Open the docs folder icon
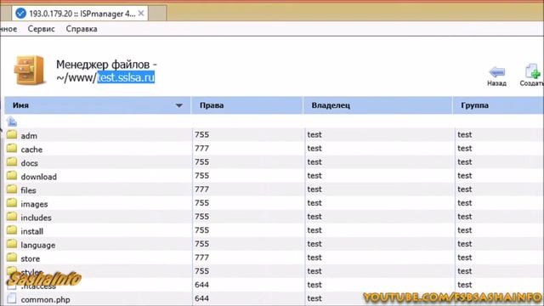544x306 pixels. [x=12, y=162]
